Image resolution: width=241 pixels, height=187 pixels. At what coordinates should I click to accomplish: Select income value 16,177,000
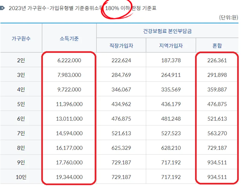tap(69, 148)
